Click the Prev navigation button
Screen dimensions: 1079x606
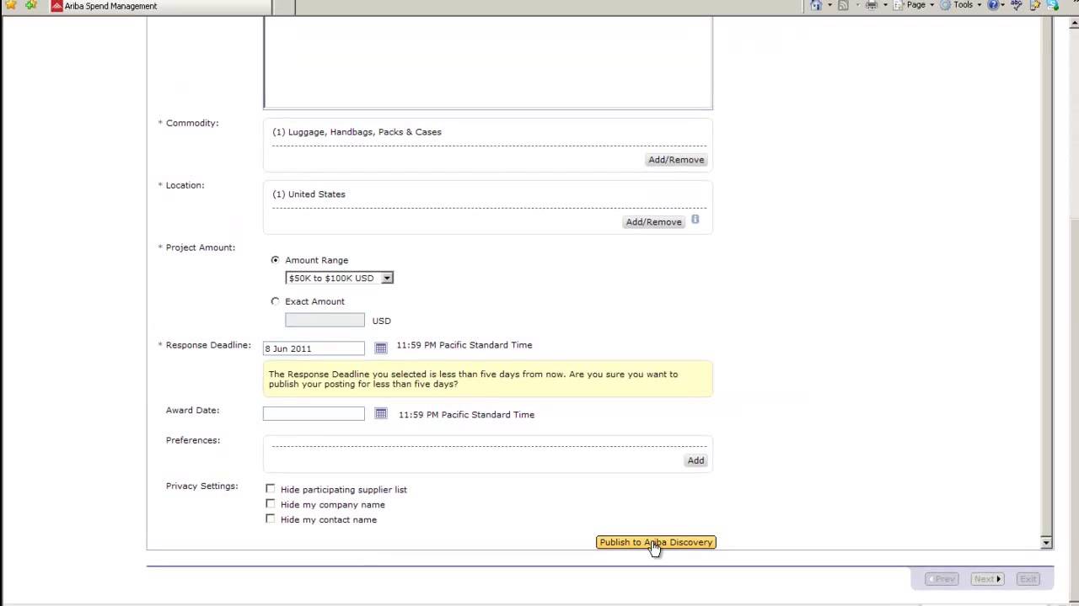click(x=941, y=579)
